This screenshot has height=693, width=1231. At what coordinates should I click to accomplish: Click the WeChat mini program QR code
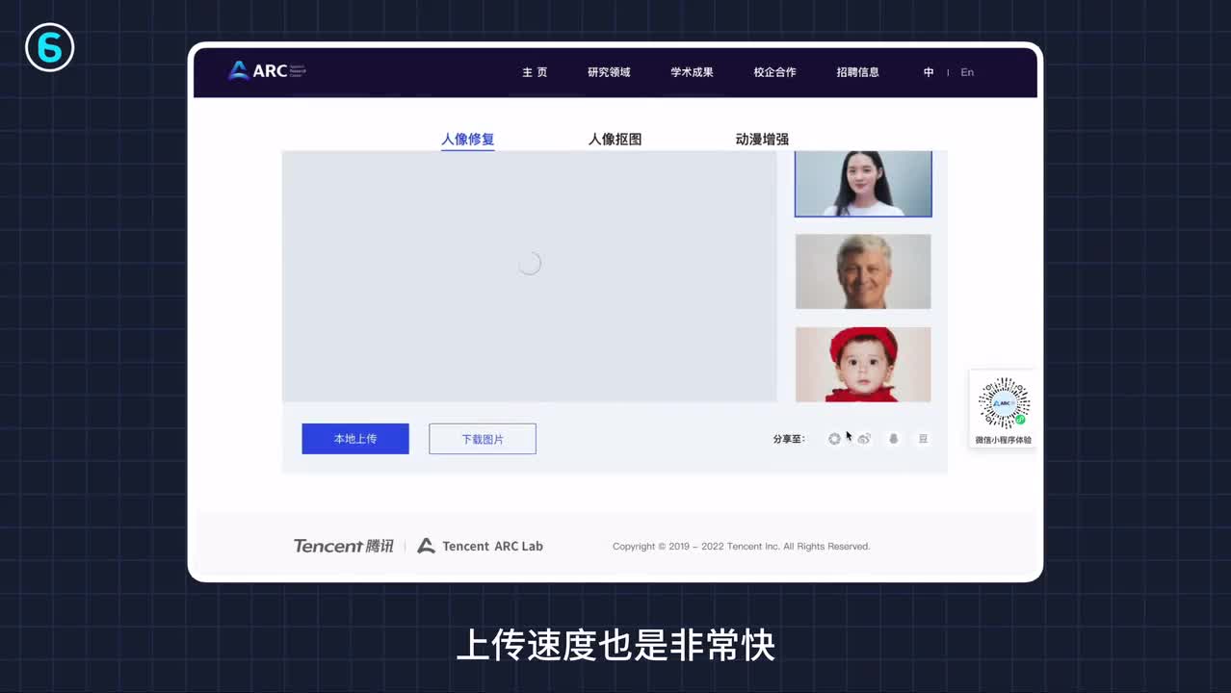click(x=1004, y=403)
